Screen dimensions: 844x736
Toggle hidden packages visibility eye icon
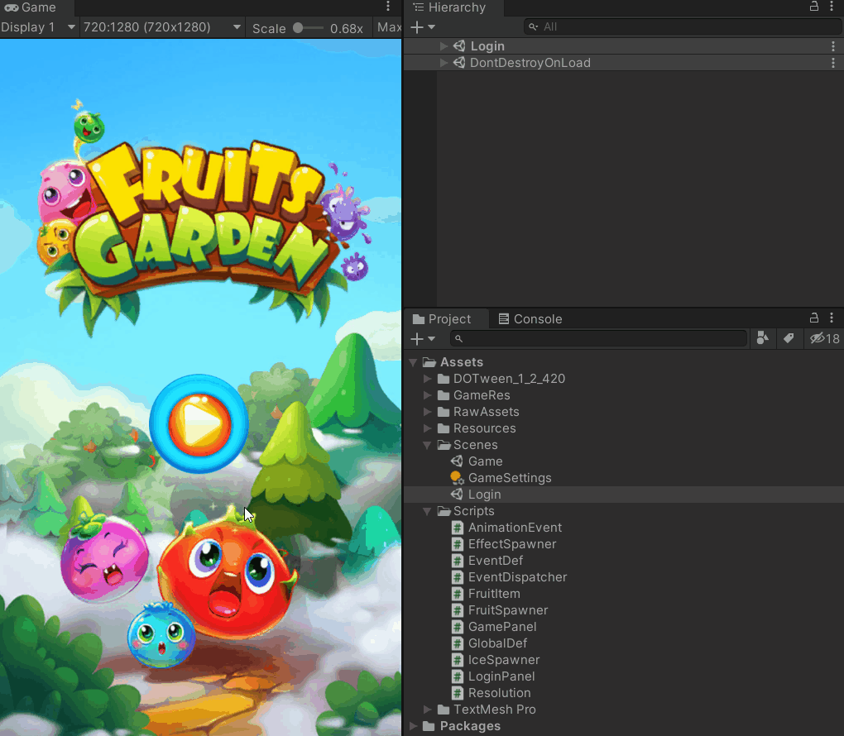coord(824,338)
